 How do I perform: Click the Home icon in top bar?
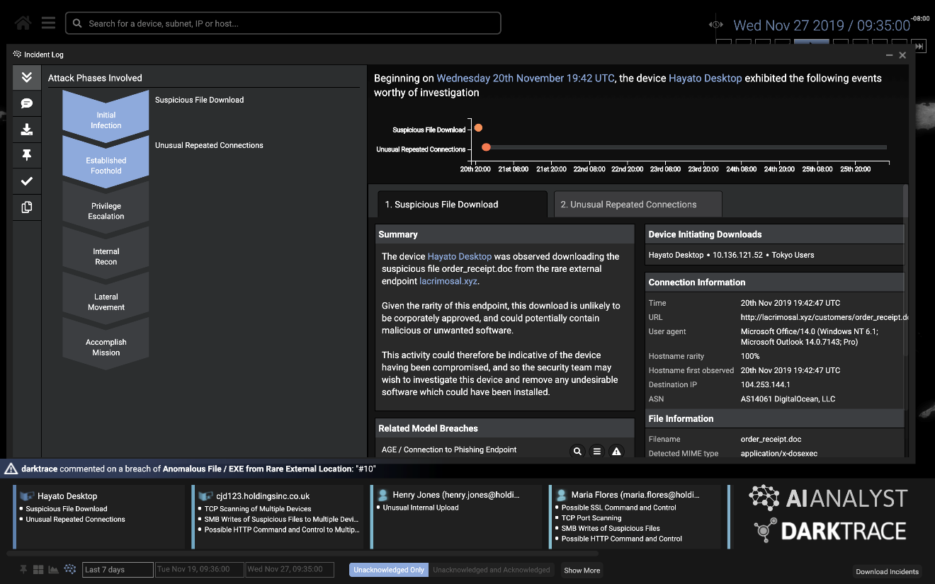coord(23,23)
